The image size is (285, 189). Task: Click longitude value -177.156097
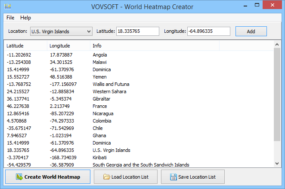pos(63,84)
